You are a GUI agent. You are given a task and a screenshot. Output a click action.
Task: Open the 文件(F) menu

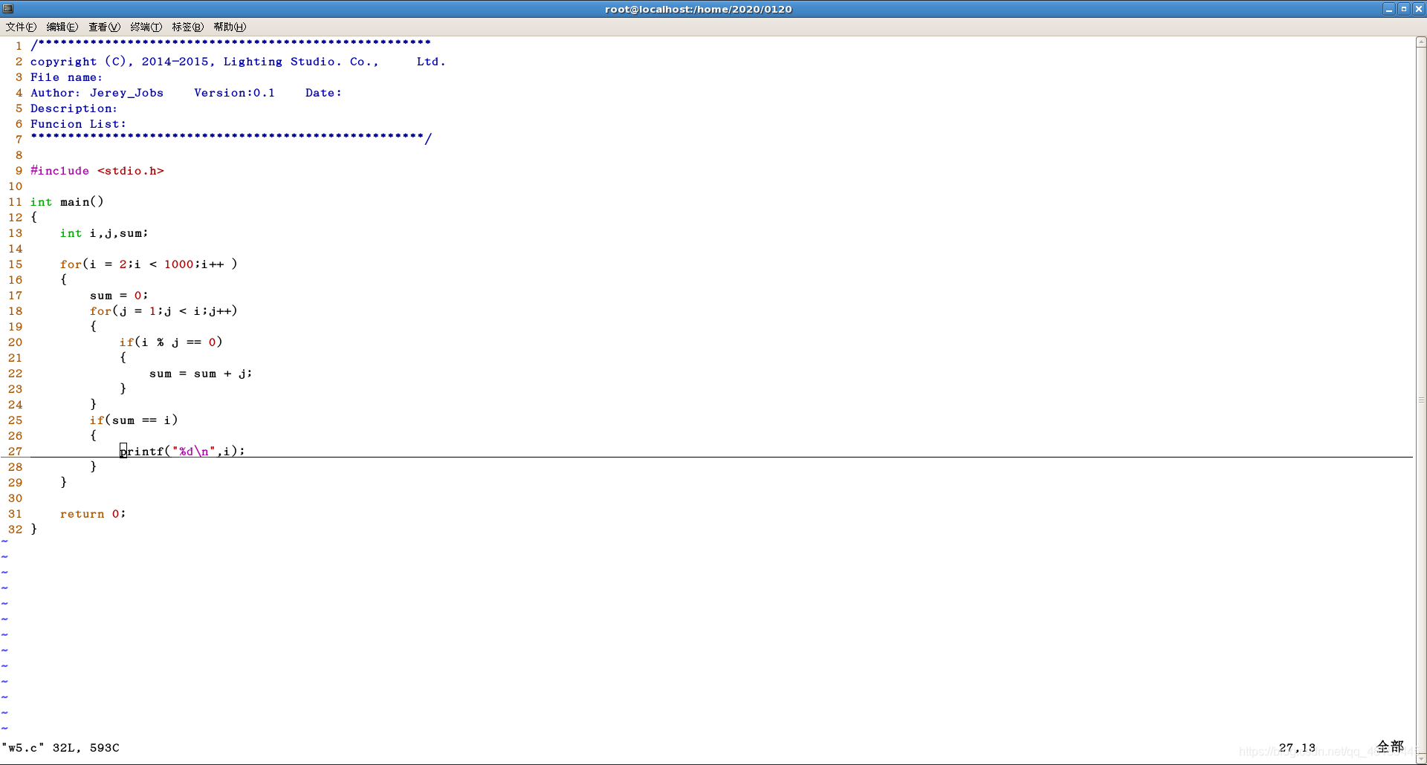(x=21, y=27)
